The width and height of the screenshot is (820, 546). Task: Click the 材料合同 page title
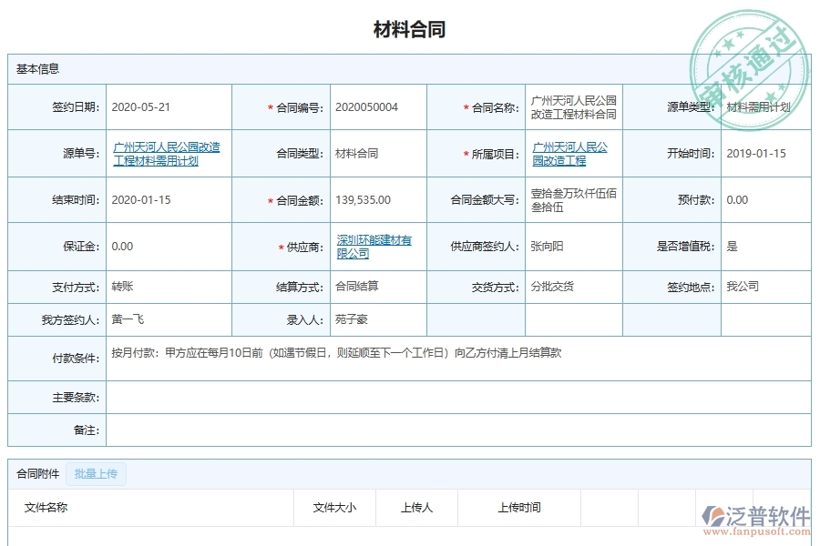click(x=410, y=27)
